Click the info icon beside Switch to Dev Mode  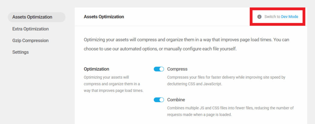(259, 17)
